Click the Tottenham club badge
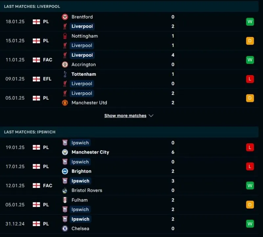The image size is (263, 237). point(65,74)
